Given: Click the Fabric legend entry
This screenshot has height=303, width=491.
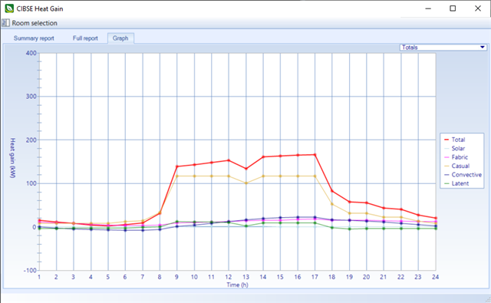Looking at the screenshot, I should click(x=460, y=157).
